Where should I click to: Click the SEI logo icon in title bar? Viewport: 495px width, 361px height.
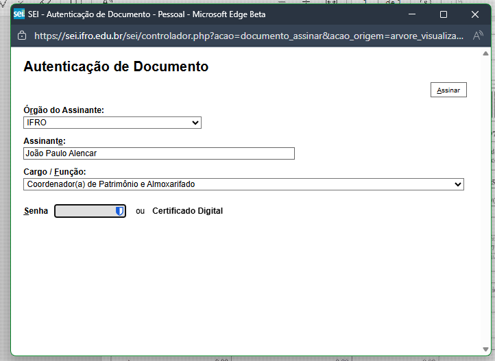tap(19, 14)
